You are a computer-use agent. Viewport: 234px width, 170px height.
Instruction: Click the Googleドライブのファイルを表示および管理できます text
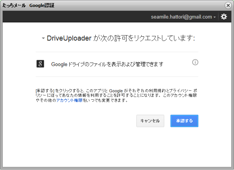click(x=107, y=64)
